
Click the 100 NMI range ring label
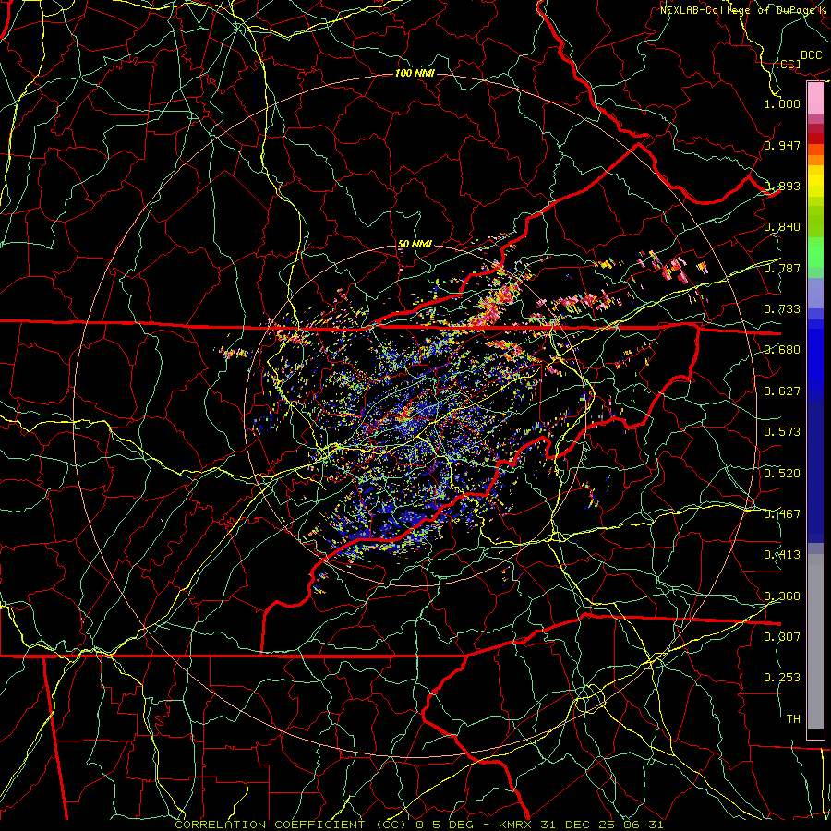point(415,73)
